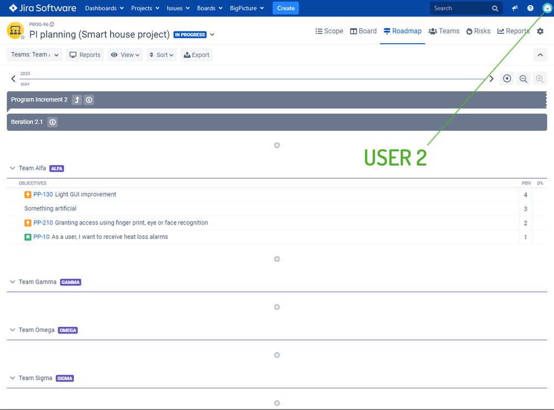Click the search magnifier icon

tap(495, 8)
